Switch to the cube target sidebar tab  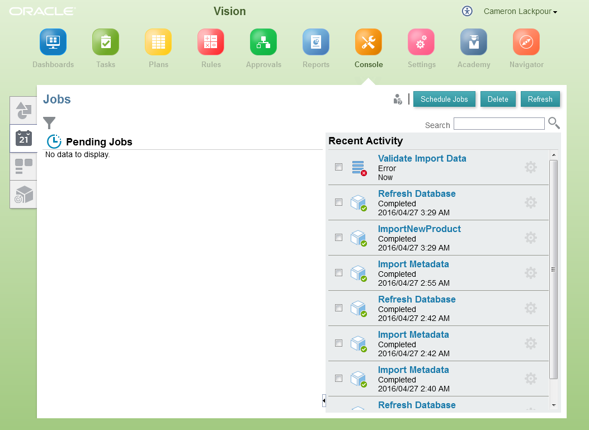[23, 194]
